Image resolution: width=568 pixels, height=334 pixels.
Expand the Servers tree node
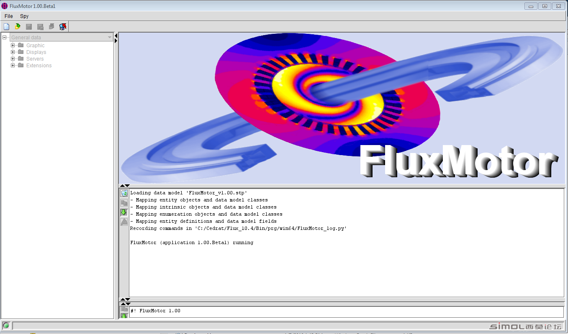pyautogui.click(x=13, y=59)
